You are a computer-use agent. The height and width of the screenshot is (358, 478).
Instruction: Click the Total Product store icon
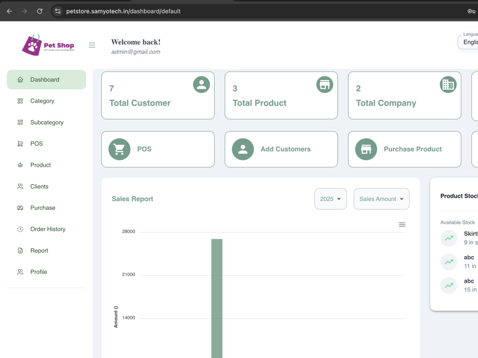(325, 84)
